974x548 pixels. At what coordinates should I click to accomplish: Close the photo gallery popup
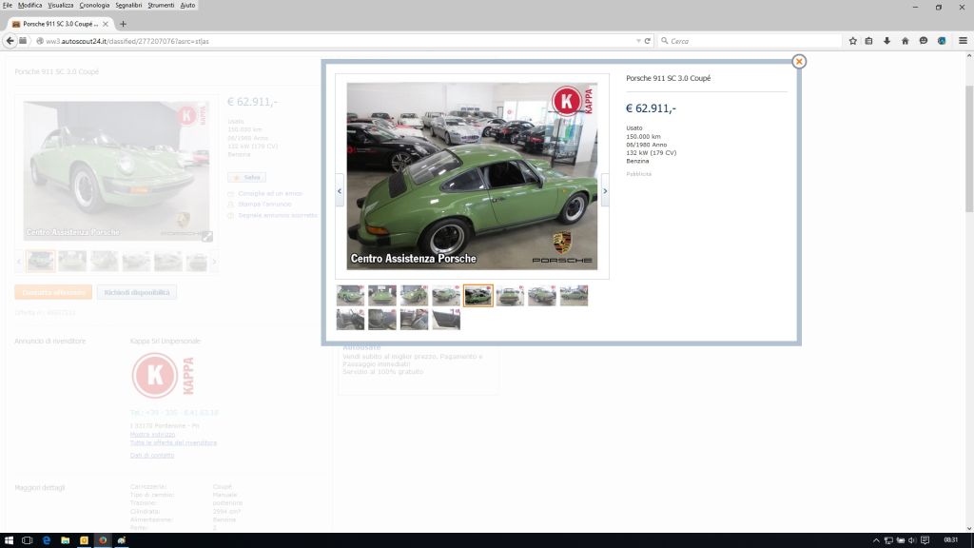click(x=799, y=62)
